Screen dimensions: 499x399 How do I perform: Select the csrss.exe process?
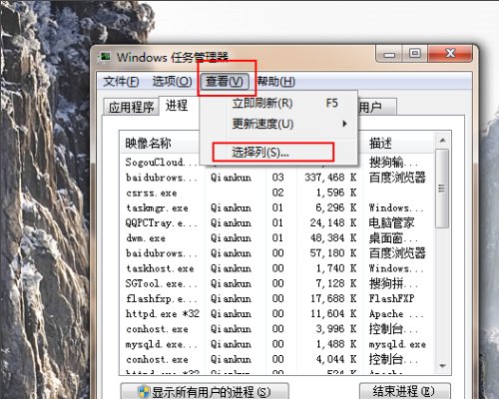pos(276,193)
